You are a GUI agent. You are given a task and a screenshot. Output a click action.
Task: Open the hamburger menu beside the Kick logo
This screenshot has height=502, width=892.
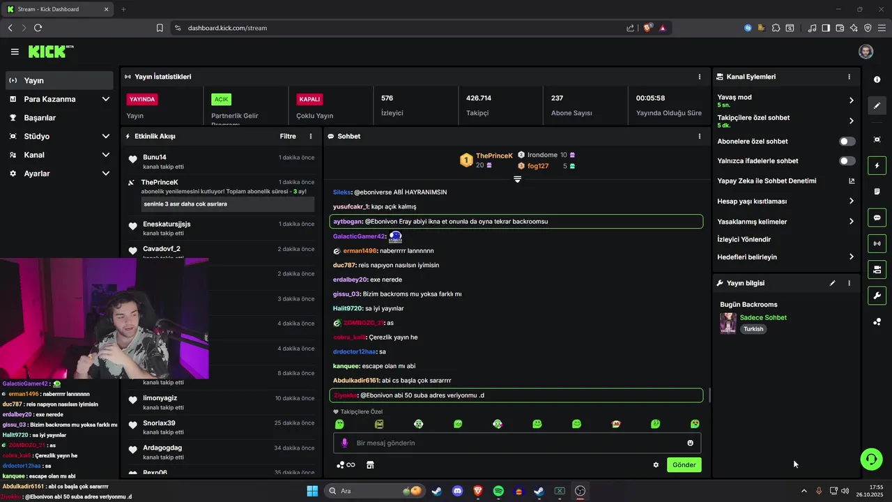(x=15, y=52)
